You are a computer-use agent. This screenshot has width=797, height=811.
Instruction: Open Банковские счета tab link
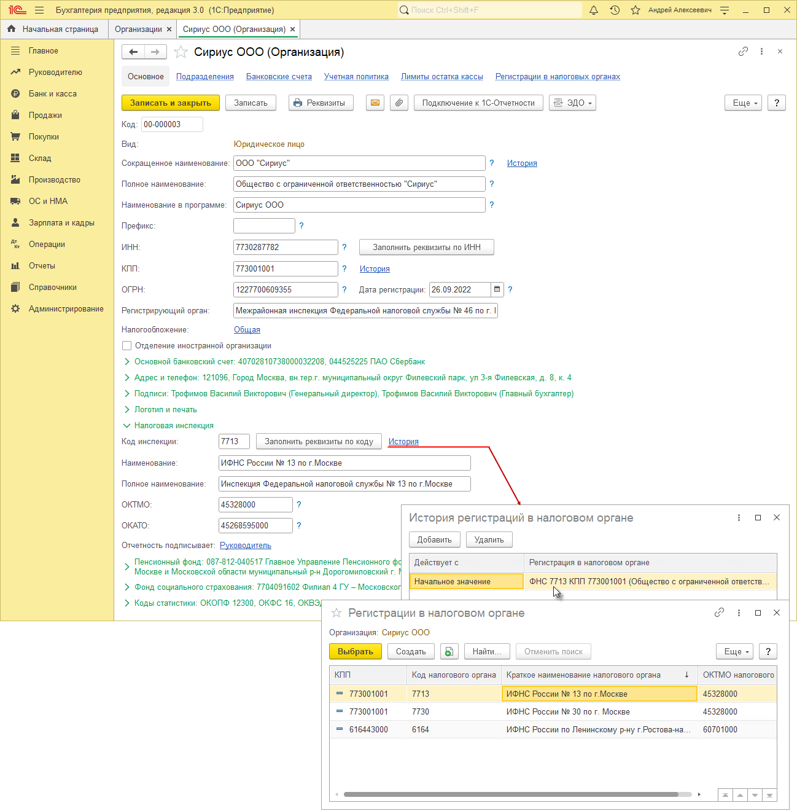click(x=279, y=77)
